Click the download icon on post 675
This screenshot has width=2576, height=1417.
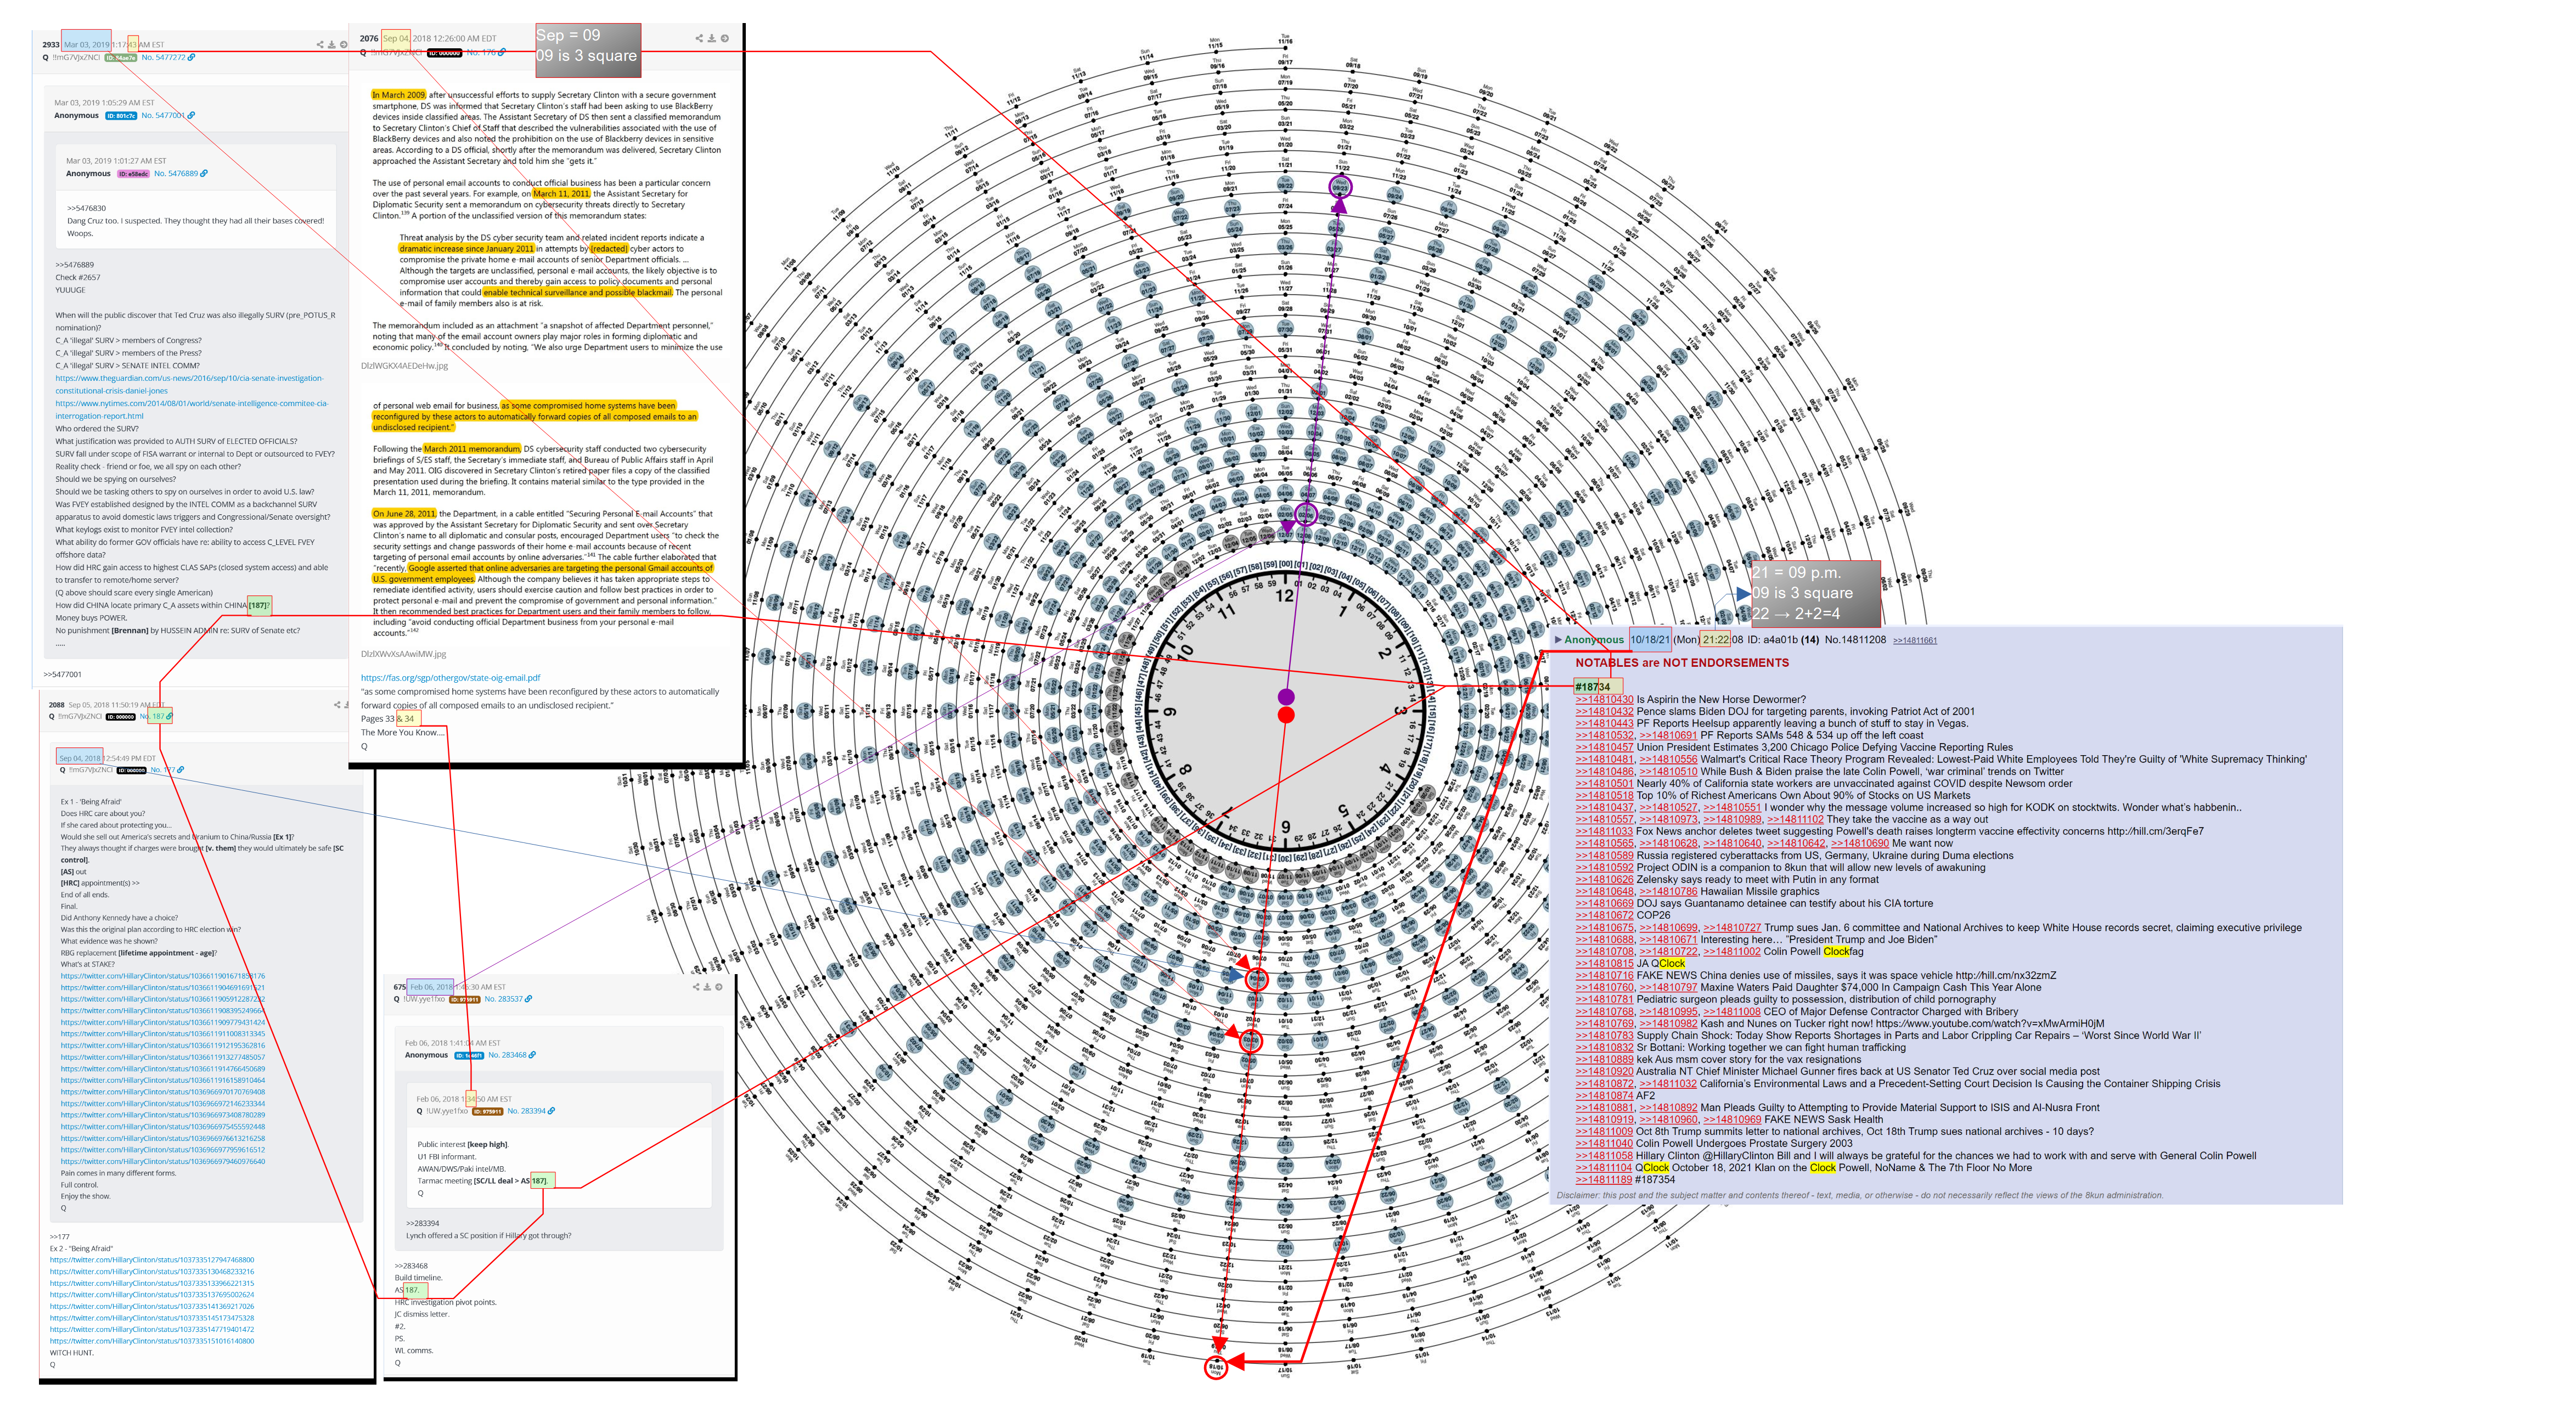707,986
